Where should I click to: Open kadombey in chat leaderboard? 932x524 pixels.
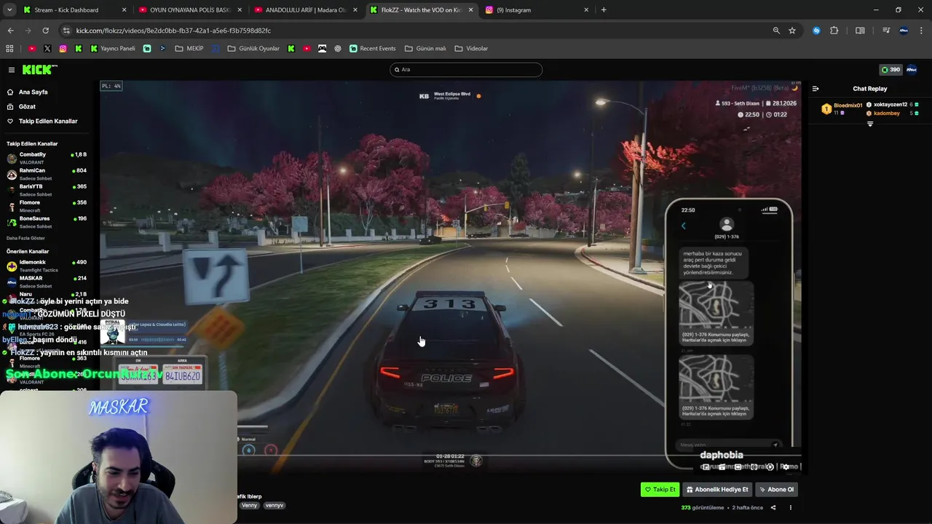click(x=886, y=114)
